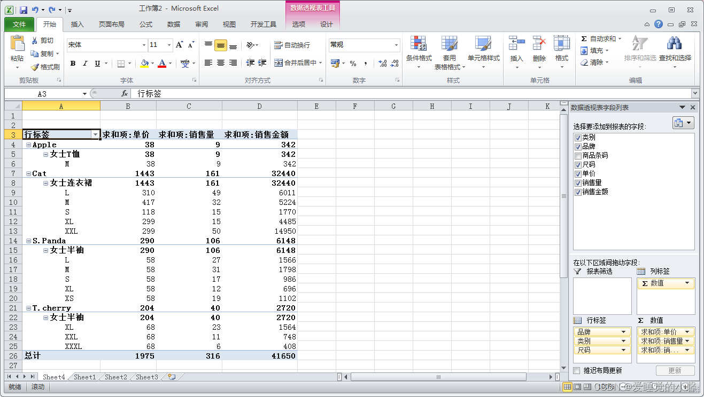This screenshot has height=397, width=704.
Task: Open the number format dropdown (常规)
Action: pyautogui.click(x=396, y=45)
